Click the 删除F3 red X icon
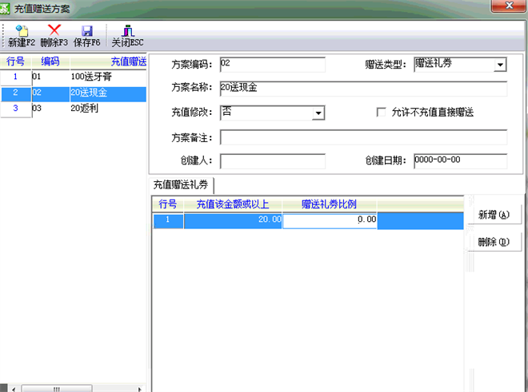Viewport: 528px width, 392px height. coord(54,30)
